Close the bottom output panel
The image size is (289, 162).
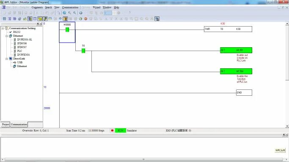click(x=286, y=135)
